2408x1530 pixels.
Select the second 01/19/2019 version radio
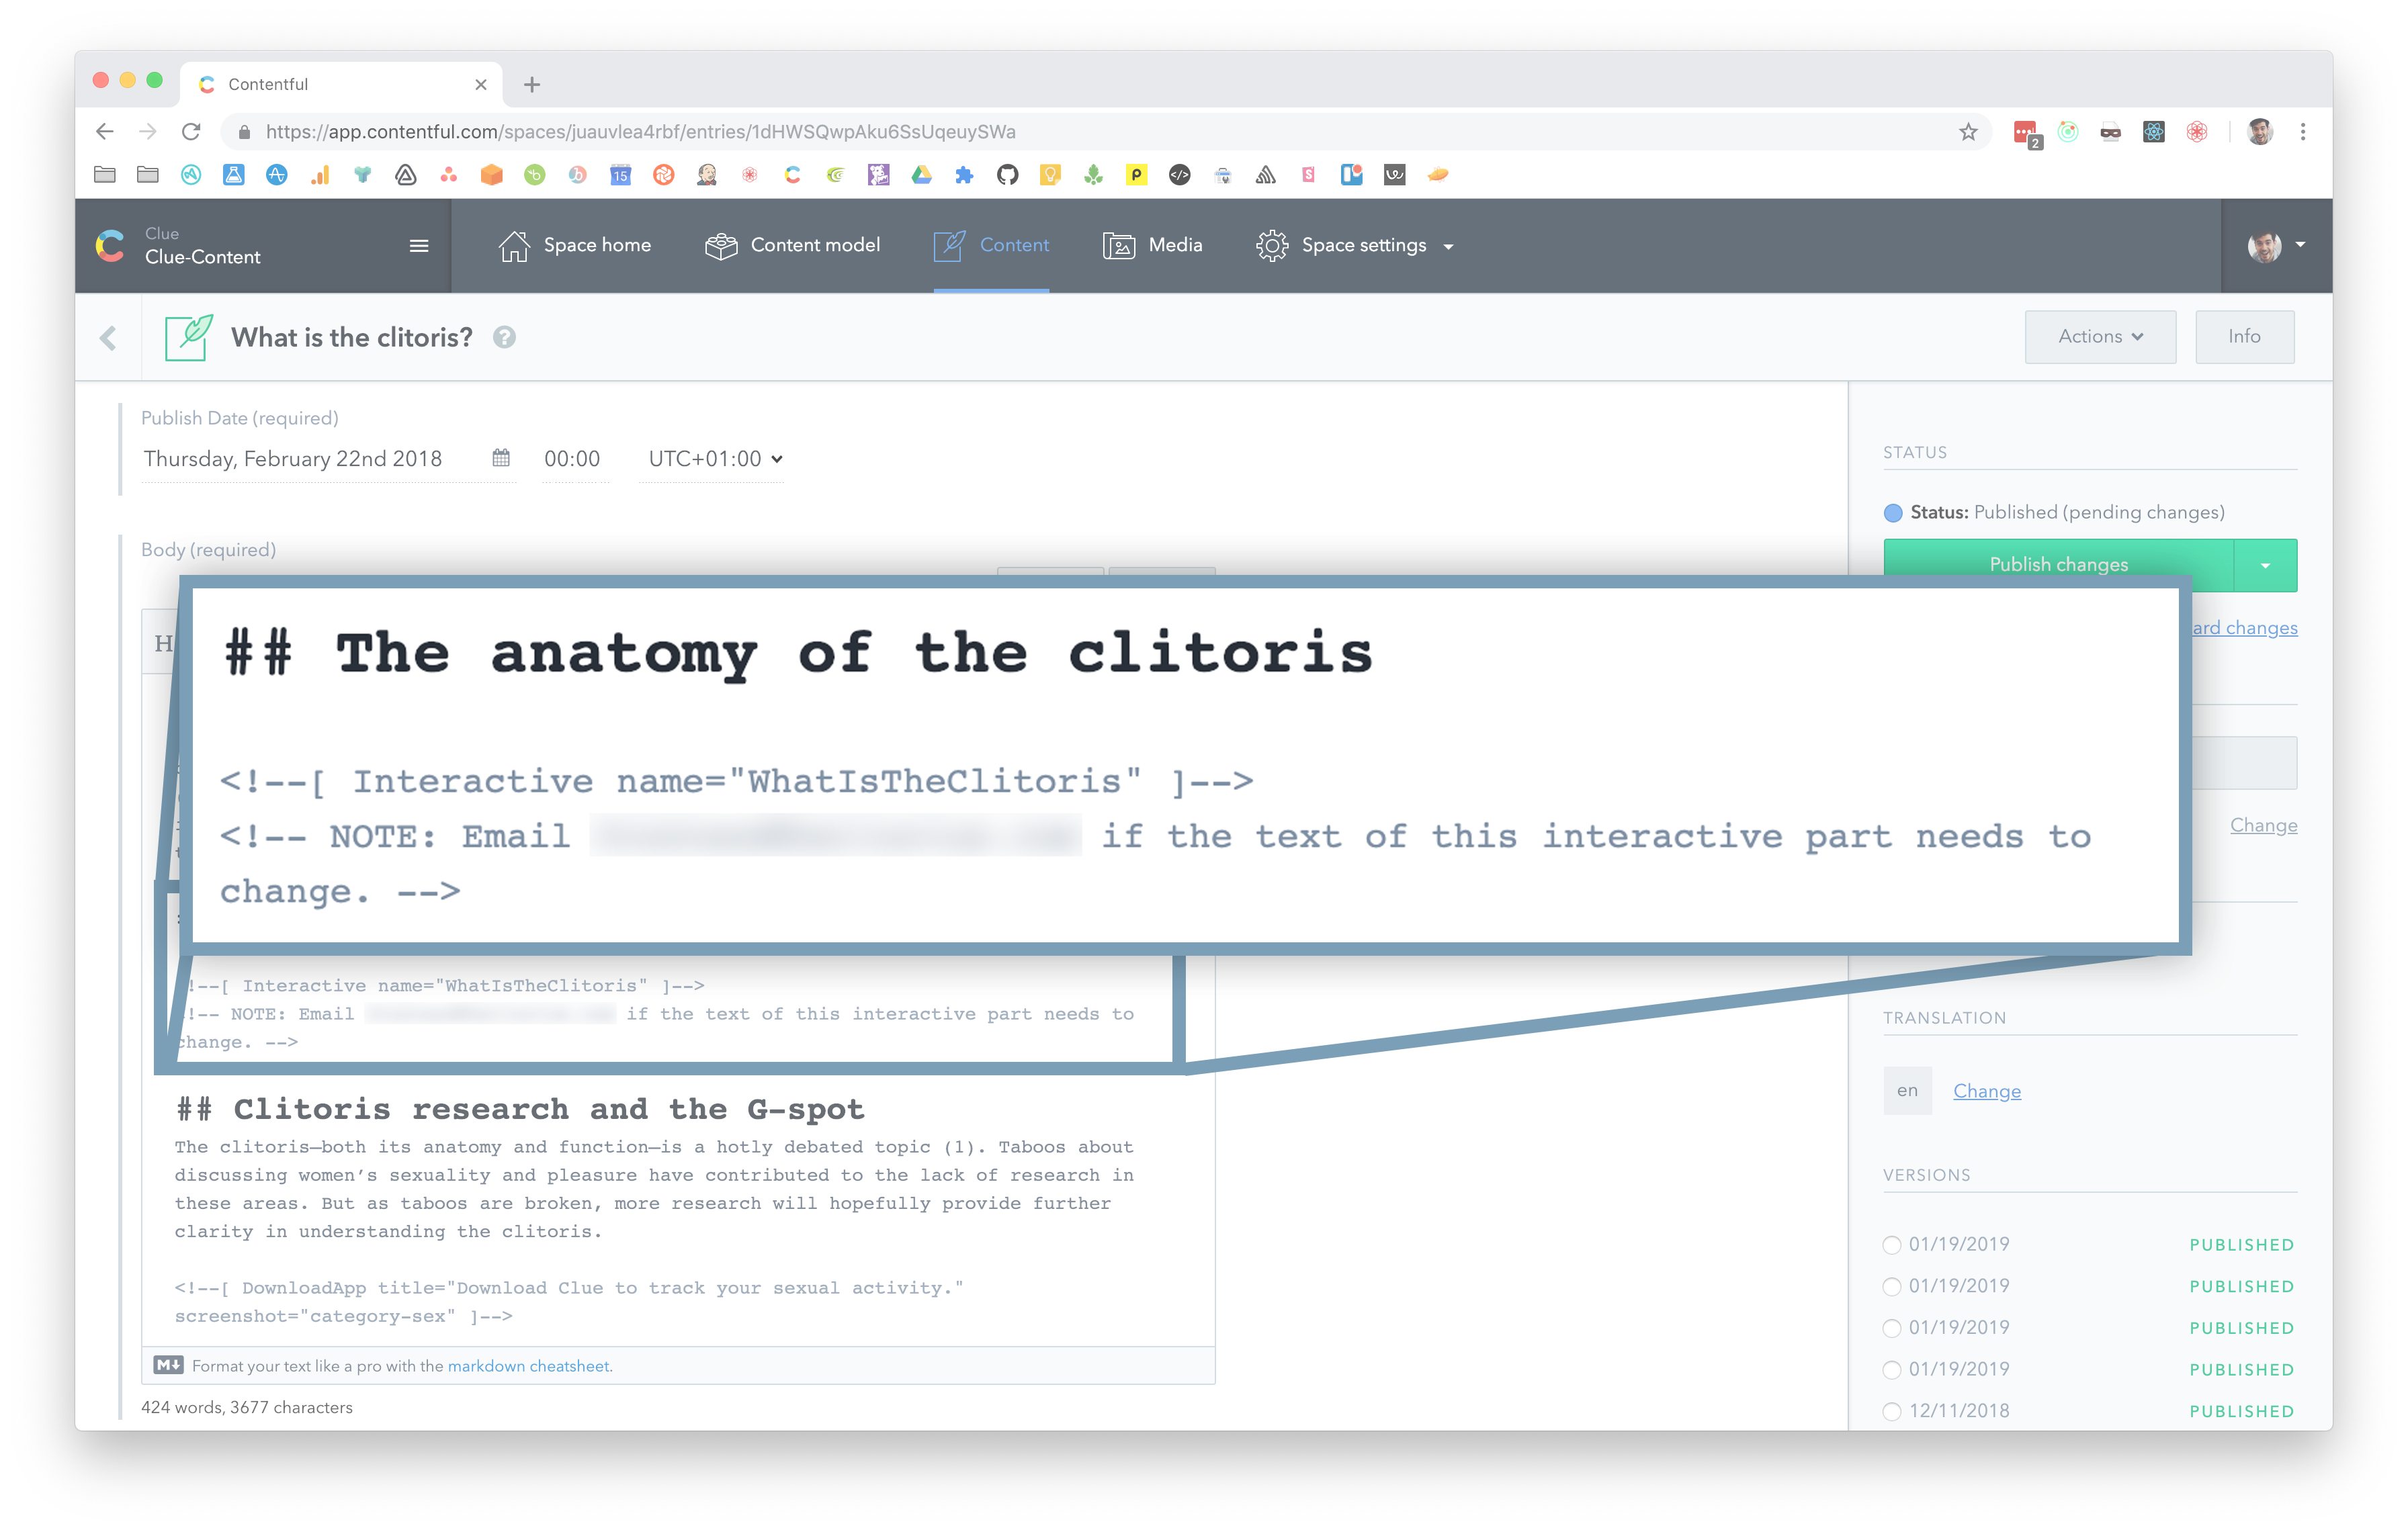[x=1891, y=1286]
